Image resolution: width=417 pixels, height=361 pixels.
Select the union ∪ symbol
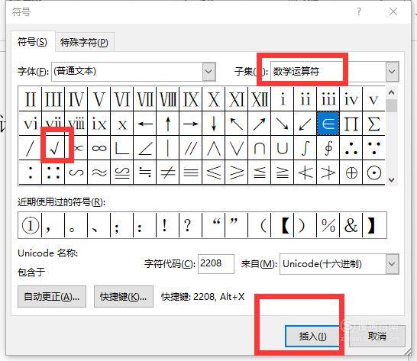point(282,148)
